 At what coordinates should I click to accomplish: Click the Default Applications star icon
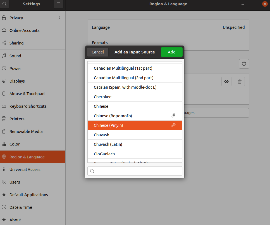tap(4, 194)
